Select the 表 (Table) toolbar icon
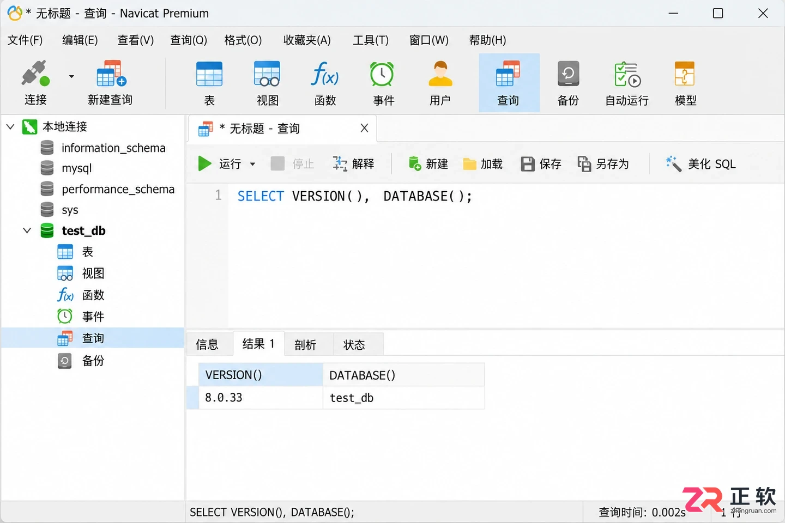 pos(209,74)
